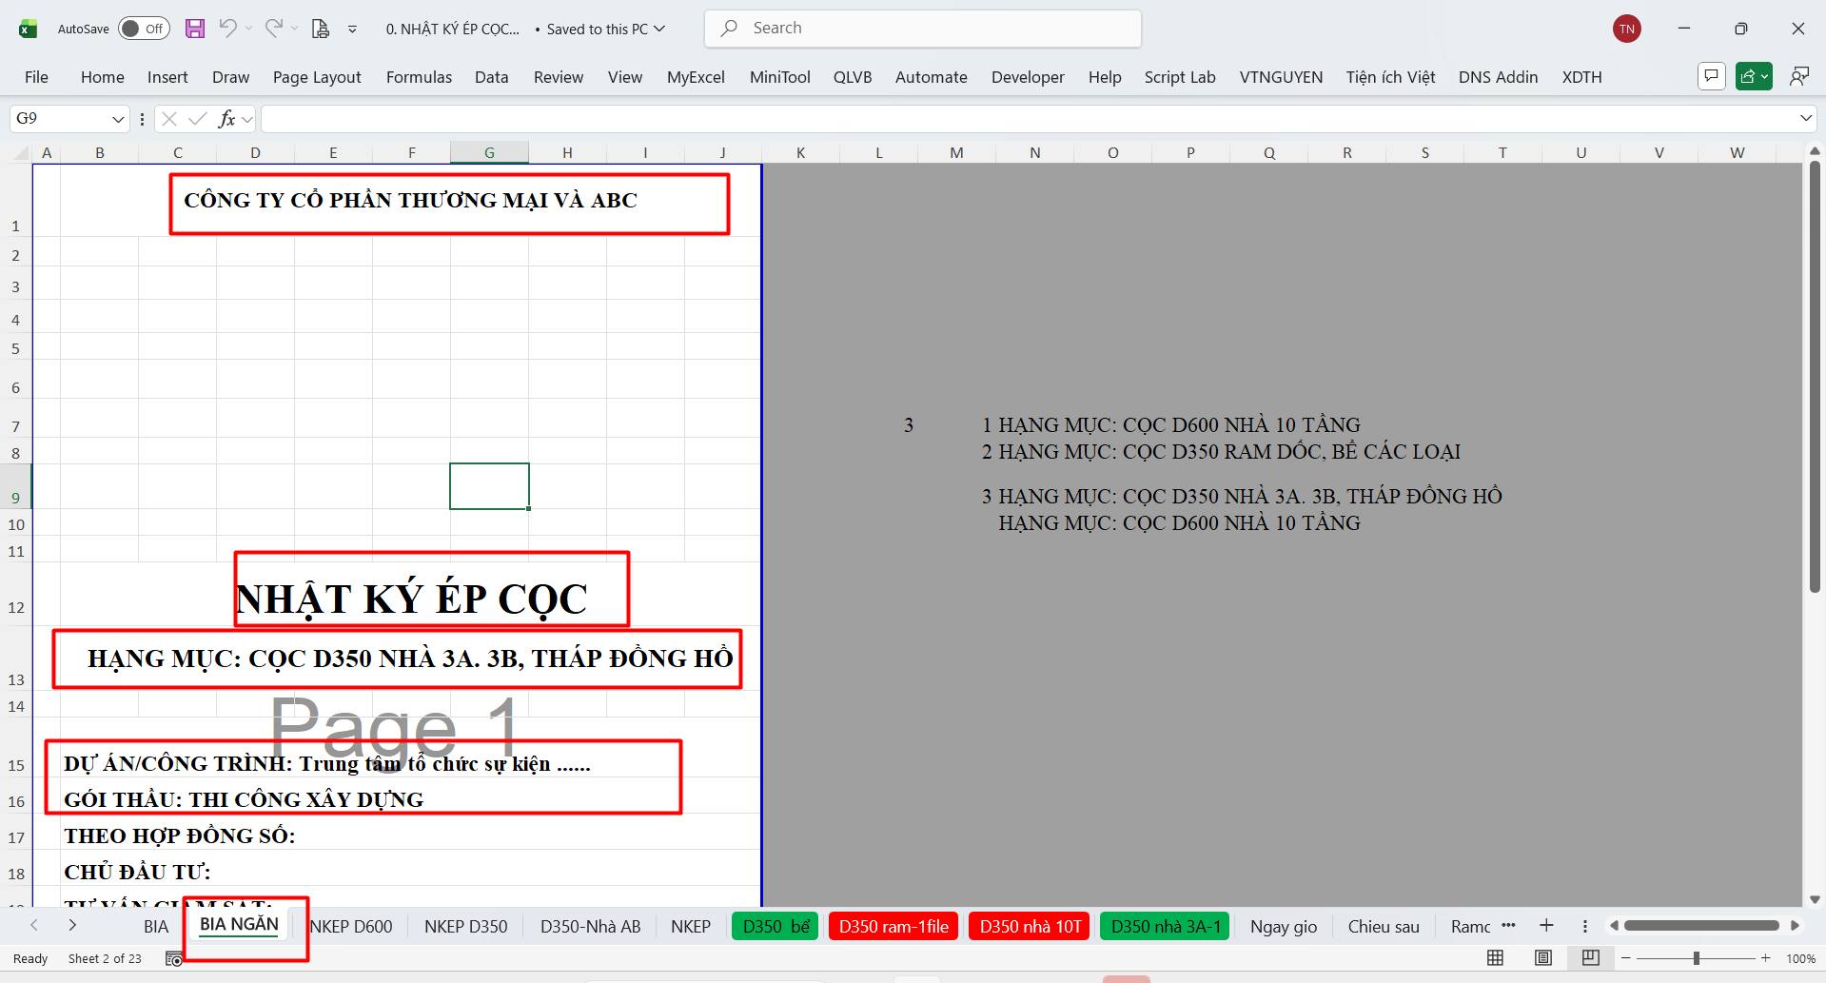Viewport: 1826px width, 983px height.
Task: Select column G header
Action: pyautogui.click(x=489, y=152)
